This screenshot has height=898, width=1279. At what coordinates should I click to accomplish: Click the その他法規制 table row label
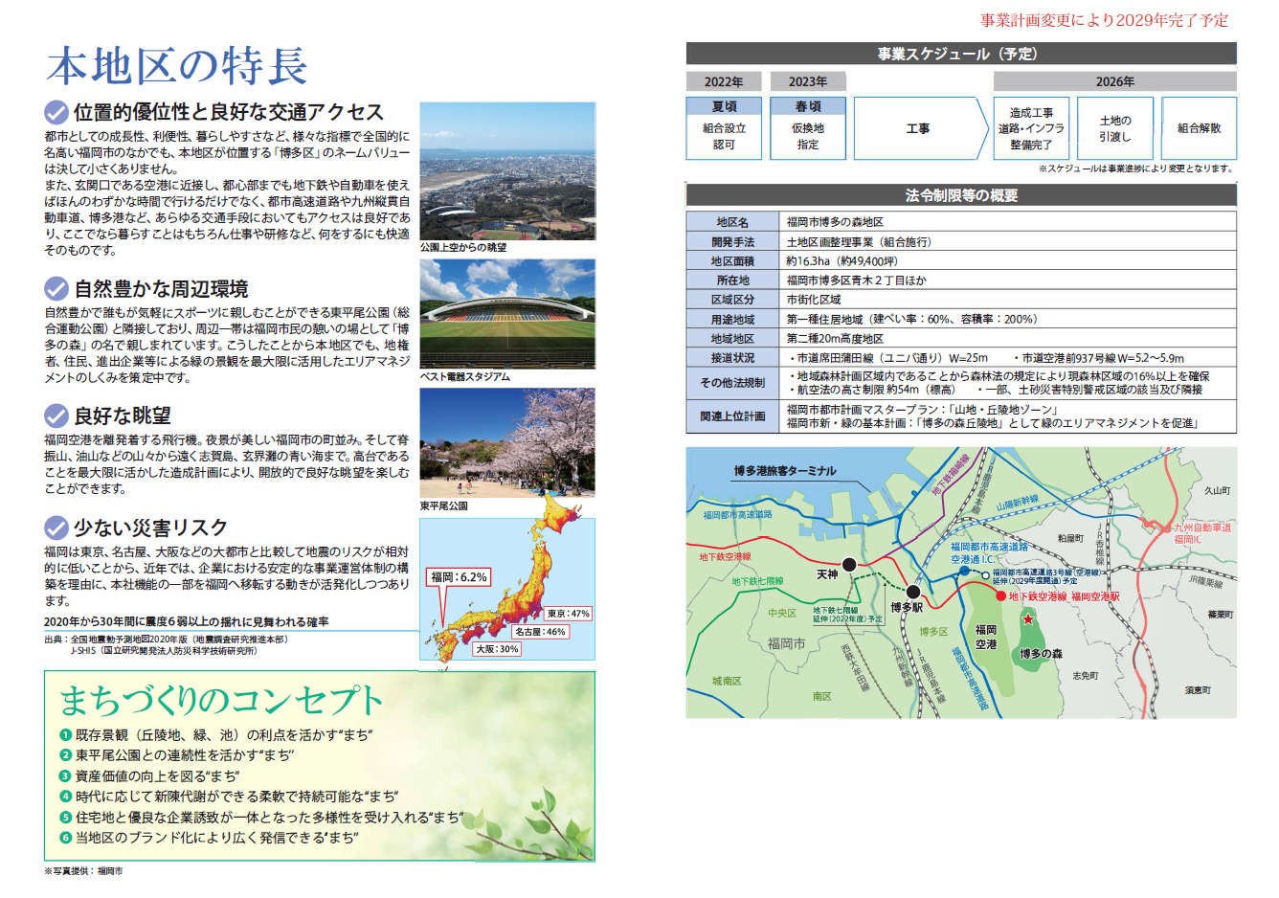click(733, 383)
